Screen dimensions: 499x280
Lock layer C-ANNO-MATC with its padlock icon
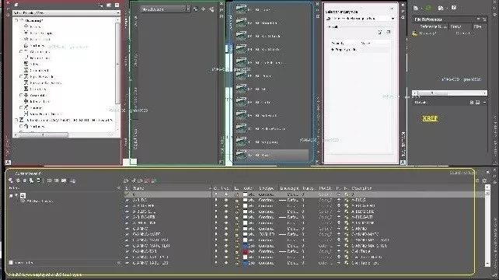pyautogui.click(x=236, y=234)
